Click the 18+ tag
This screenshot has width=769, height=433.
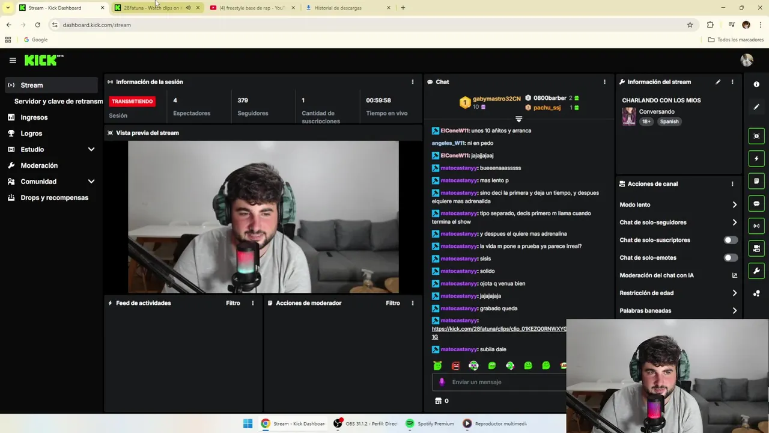tap(646, 121)
